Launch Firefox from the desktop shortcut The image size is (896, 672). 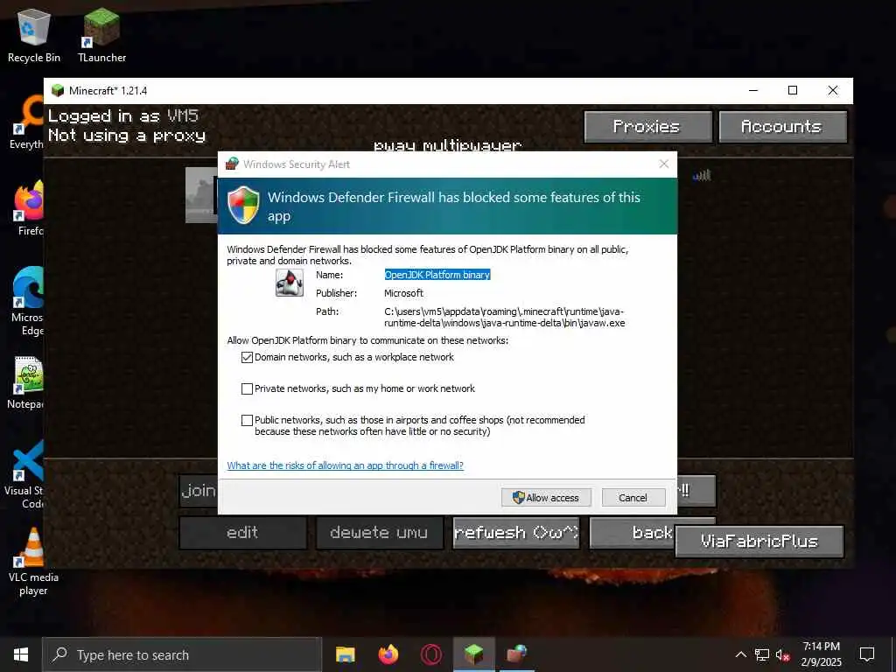coord(29,208)
